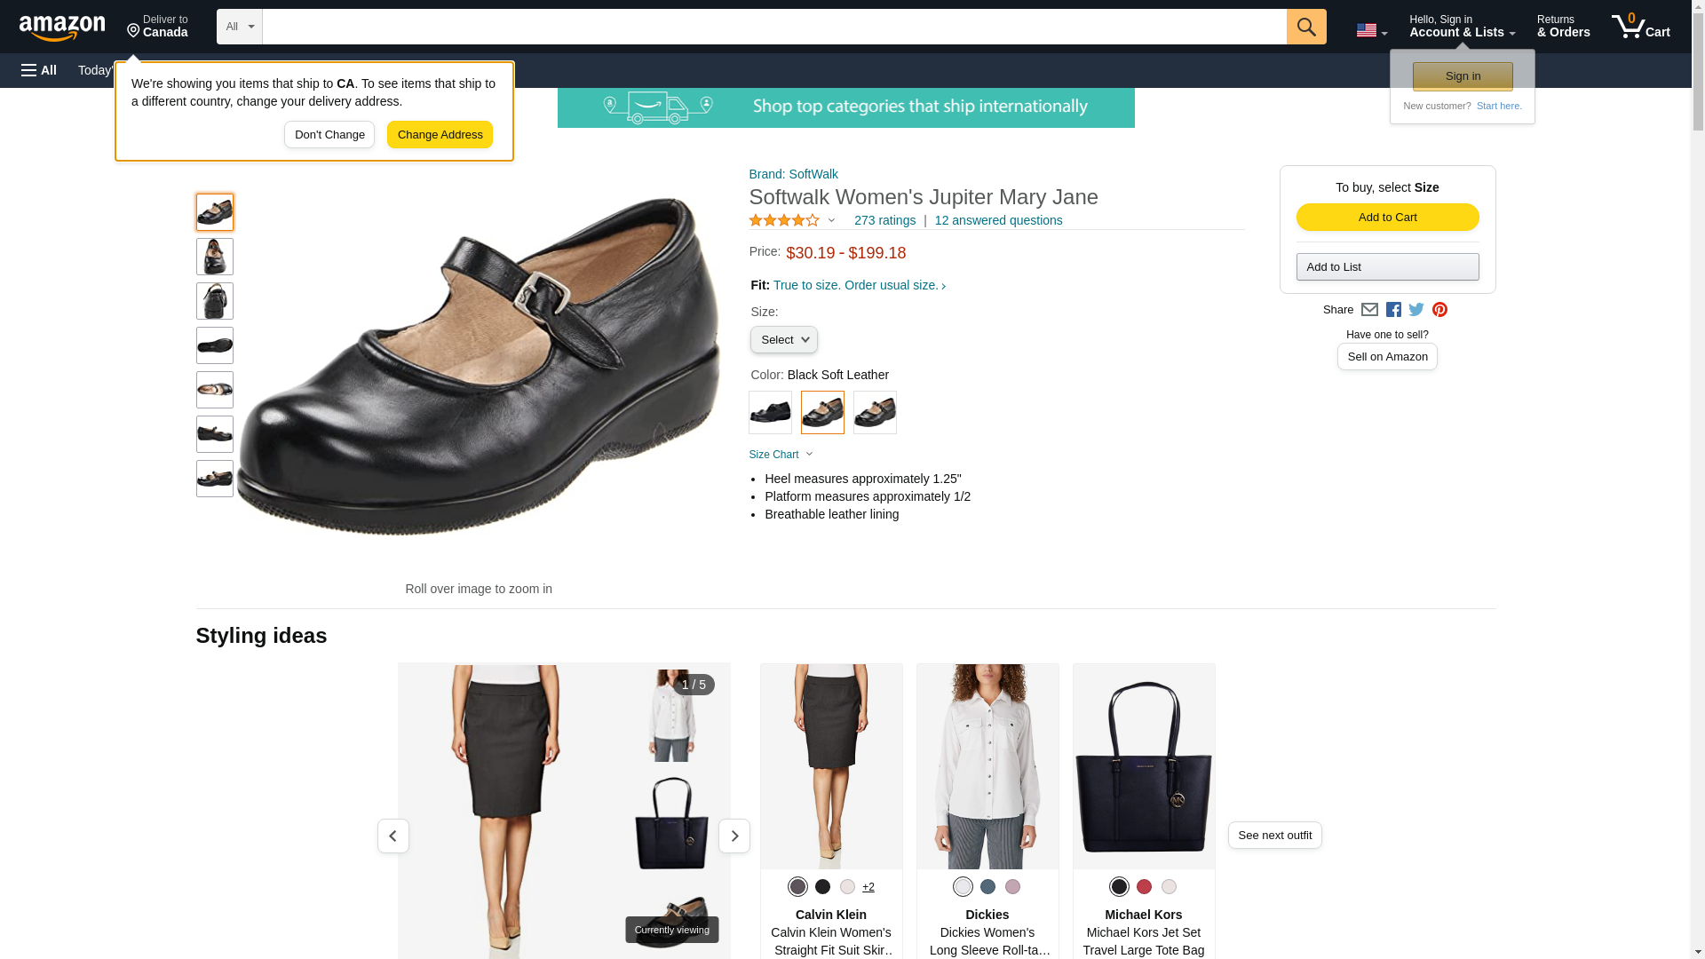The width and height of the screenshot is (1705, 959).
Task: Open the US flag language selector
Action: (x=1371, y=30)
